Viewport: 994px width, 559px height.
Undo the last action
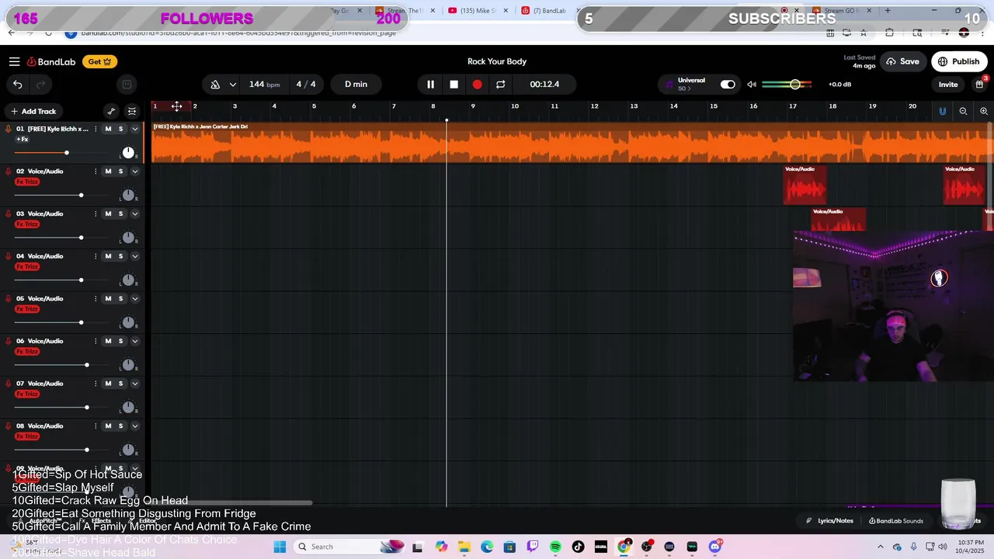tap(17, 84)
